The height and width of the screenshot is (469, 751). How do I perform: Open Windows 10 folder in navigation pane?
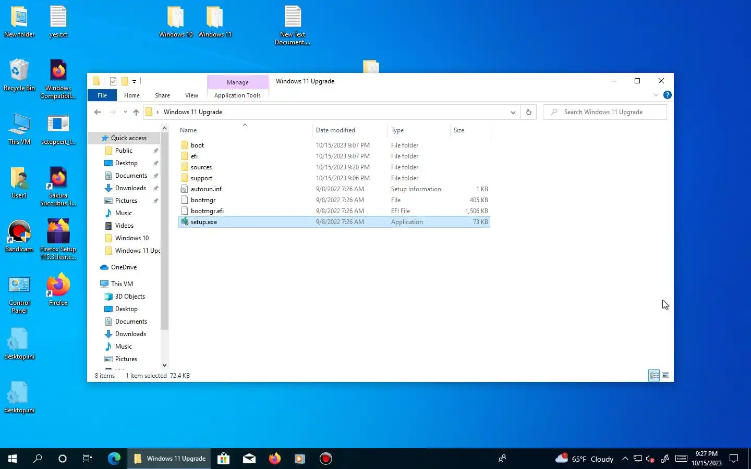point(132,238)
